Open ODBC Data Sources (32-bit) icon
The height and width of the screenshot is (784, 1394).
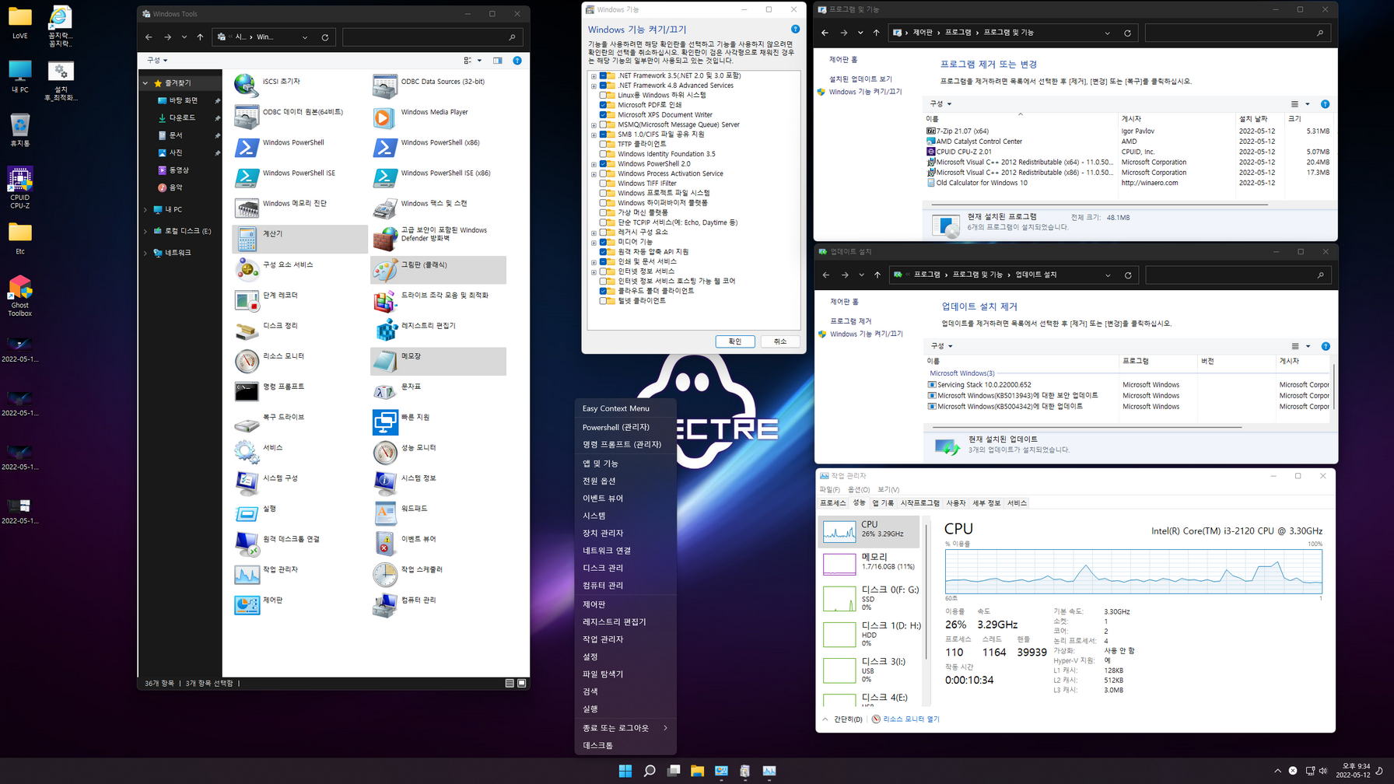click(384, 85)
